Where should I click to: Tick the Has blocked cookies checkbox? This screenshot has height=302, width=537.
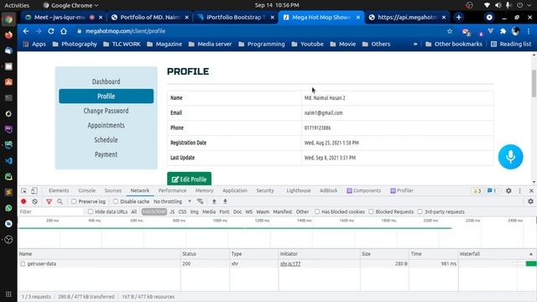(317, 211)
